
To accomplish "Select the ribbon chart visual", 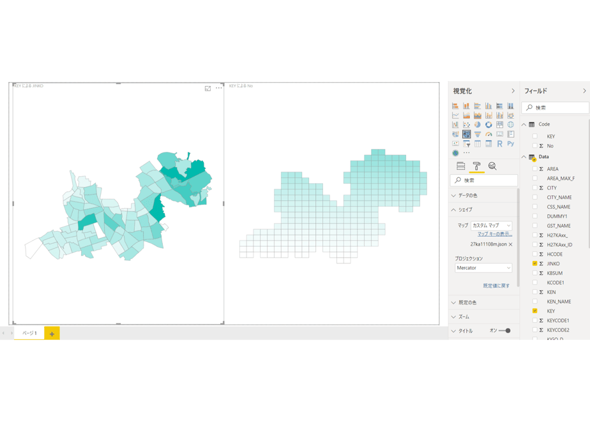I will pos(511,115).
